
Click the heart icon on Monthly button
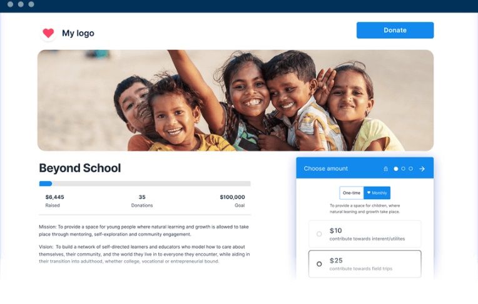click(369, 193)
